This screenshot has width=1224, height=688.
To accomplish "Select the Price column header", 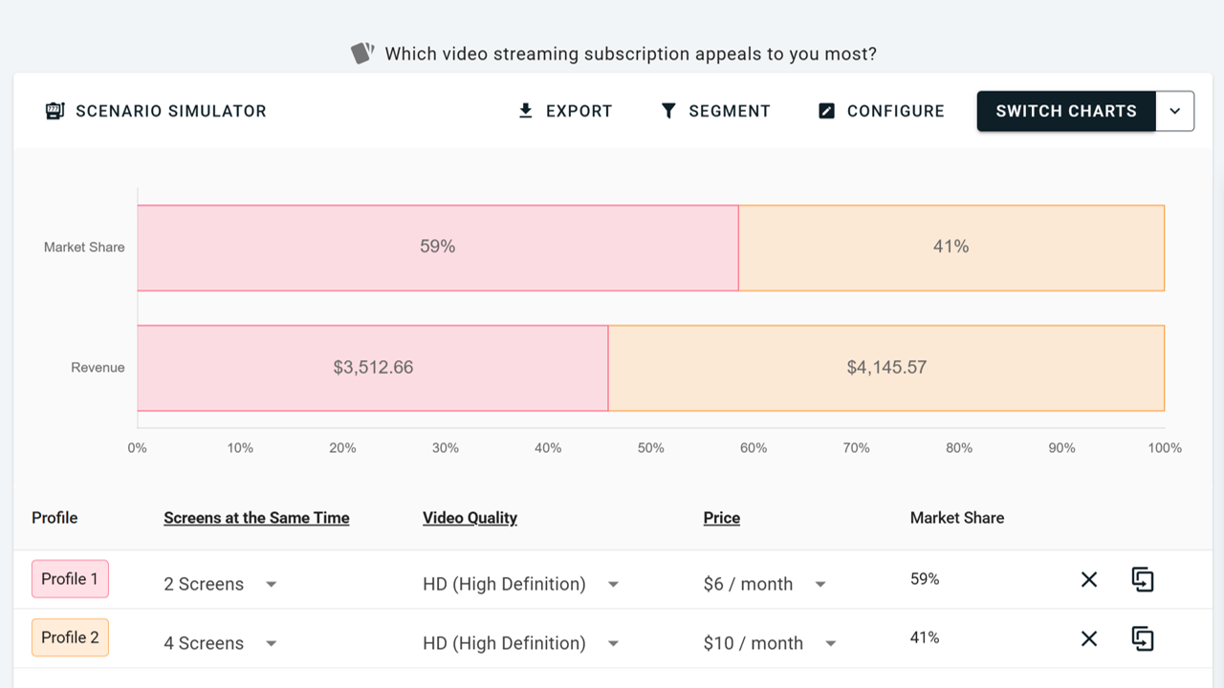I will tap(721, 518).
